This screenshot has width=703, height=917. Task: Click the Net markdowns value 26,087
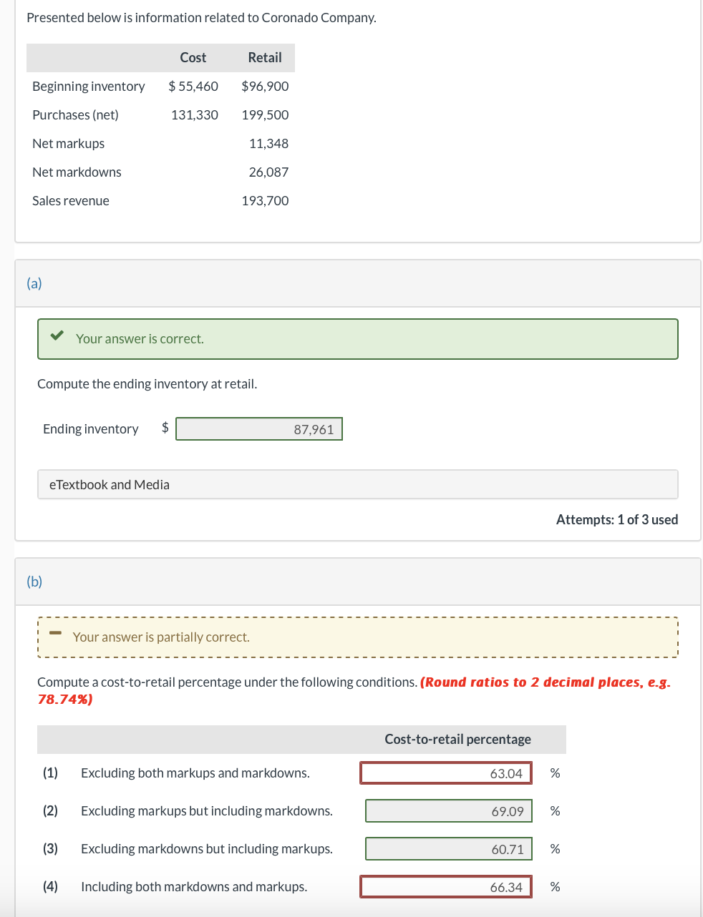click(268, 172)
